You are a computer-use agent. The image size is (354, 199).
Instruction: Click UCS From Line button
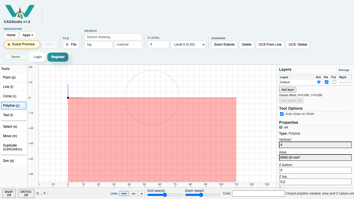(x=270, y=44)
